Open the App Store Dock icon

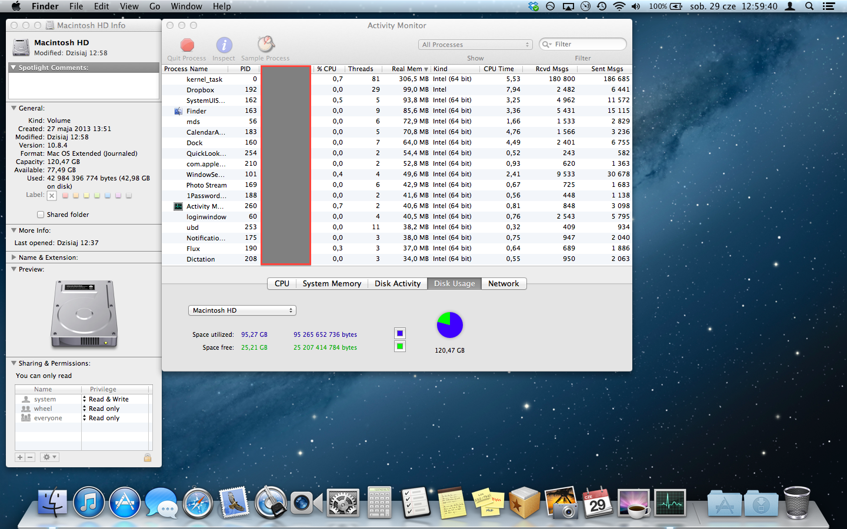tap(125, 503)
